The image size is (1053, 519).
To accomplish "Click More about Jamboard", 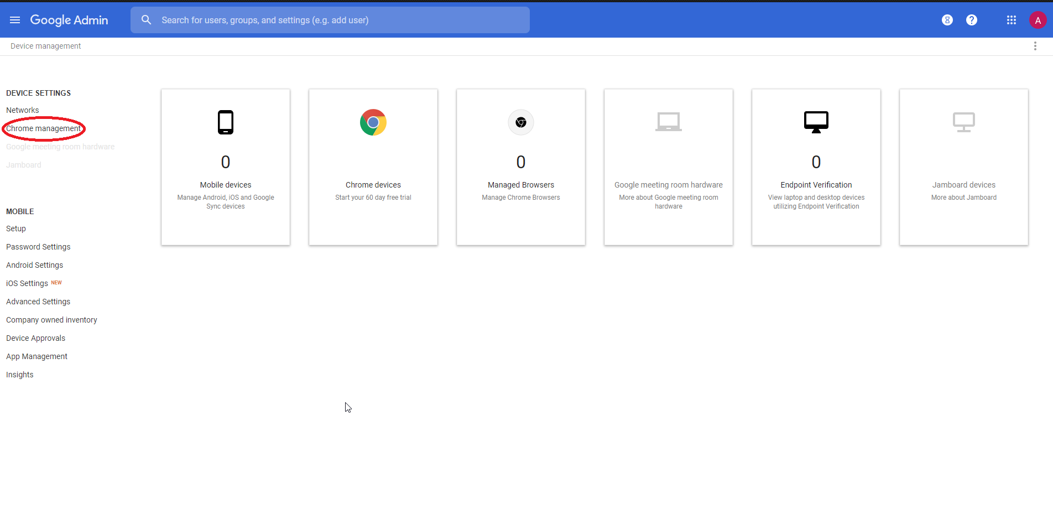I will [964, 198].
